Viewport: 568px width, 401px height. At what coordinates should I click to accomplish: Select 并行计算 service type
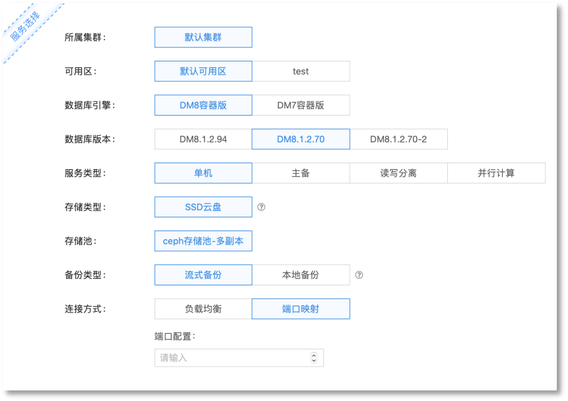click(x=496, y=172)
